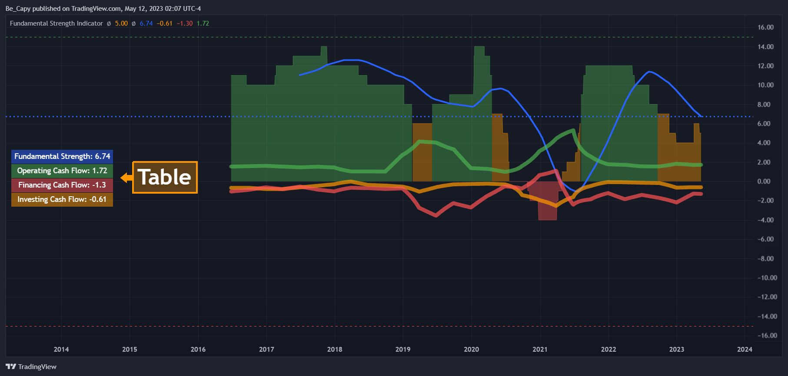
Task: Click the 2023 label on time axis
Action: tap(677, 349)
